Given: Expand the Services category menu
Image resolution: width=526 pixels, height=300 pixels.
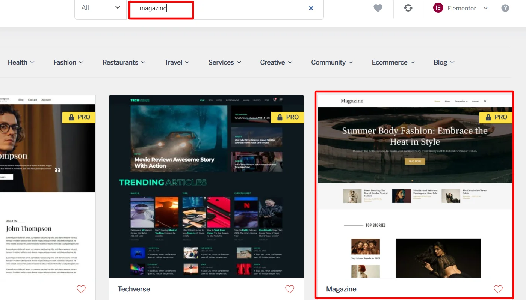Looking at the screenshot, I should click(225, 62).
